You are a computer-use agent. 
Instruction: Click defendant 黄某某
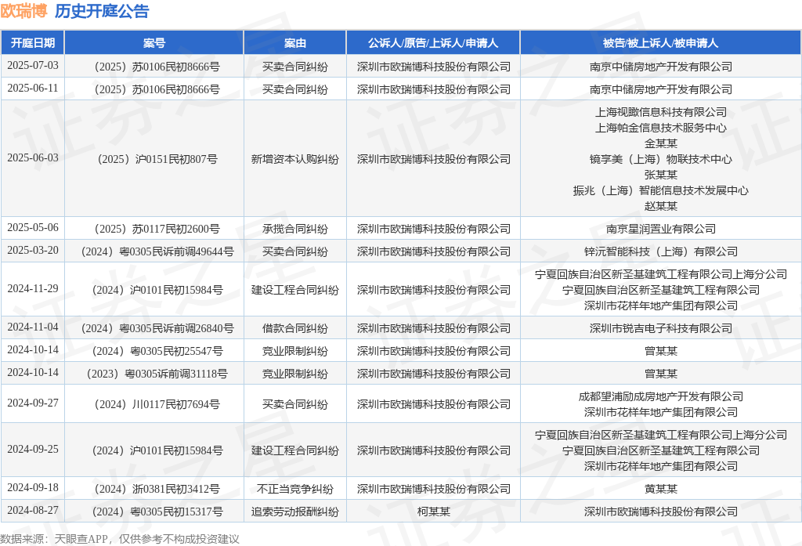click(661, 489)
